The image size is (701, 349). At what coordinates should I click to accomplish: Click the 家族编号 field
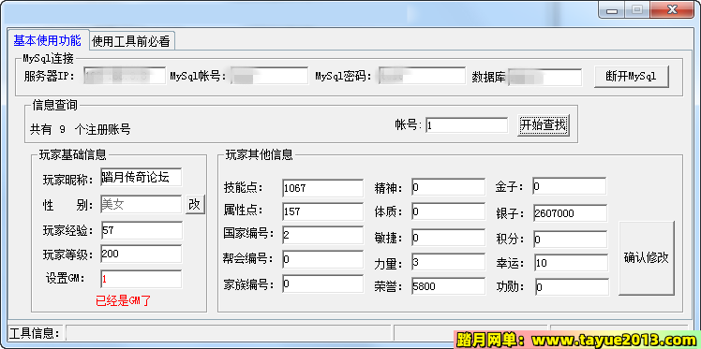[x=322, y=284]
